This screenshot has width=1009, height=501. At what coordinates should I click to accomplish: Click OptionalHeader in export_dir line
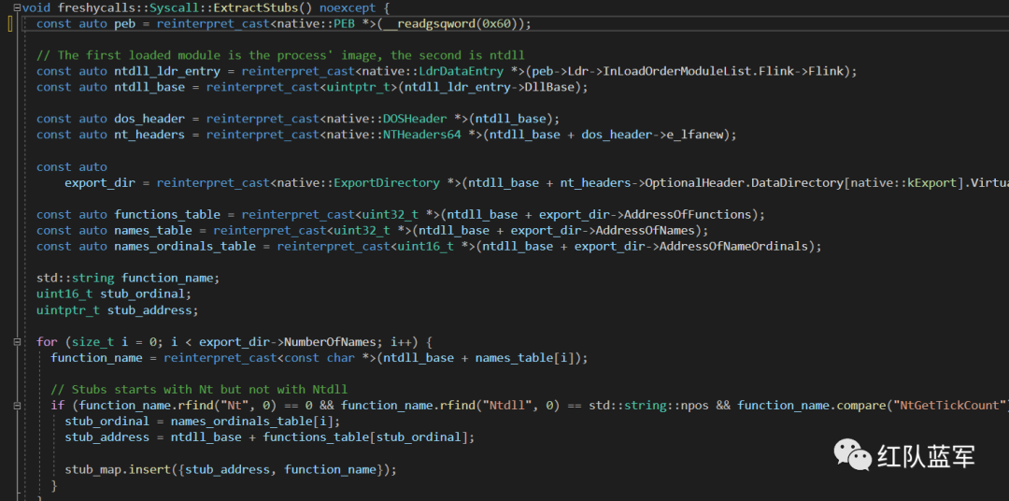694,183
